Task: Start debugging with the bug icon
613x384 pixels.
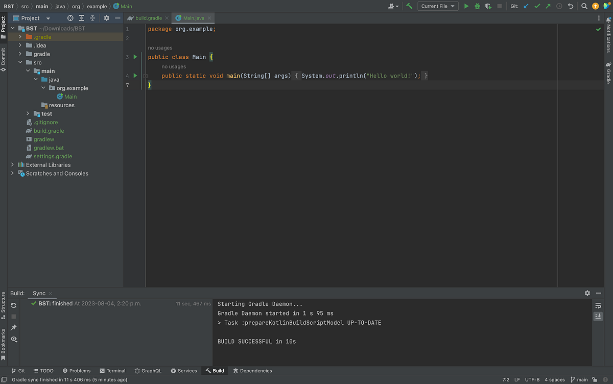Action: 477,6
